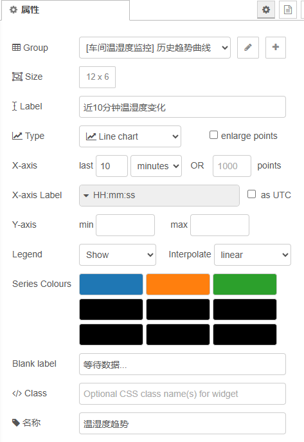
Task: Open the Legend Show dropdown
Action: tap(118, 255)
